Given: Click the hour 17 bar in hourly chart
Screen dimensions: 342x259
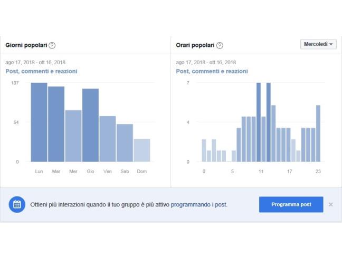Looking at the screenshot, I should (289, 145).
